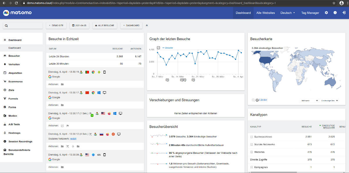Click the China flag in the 13:30:17 visit
Screen dimensions: 349x173
tap(87, 92)
